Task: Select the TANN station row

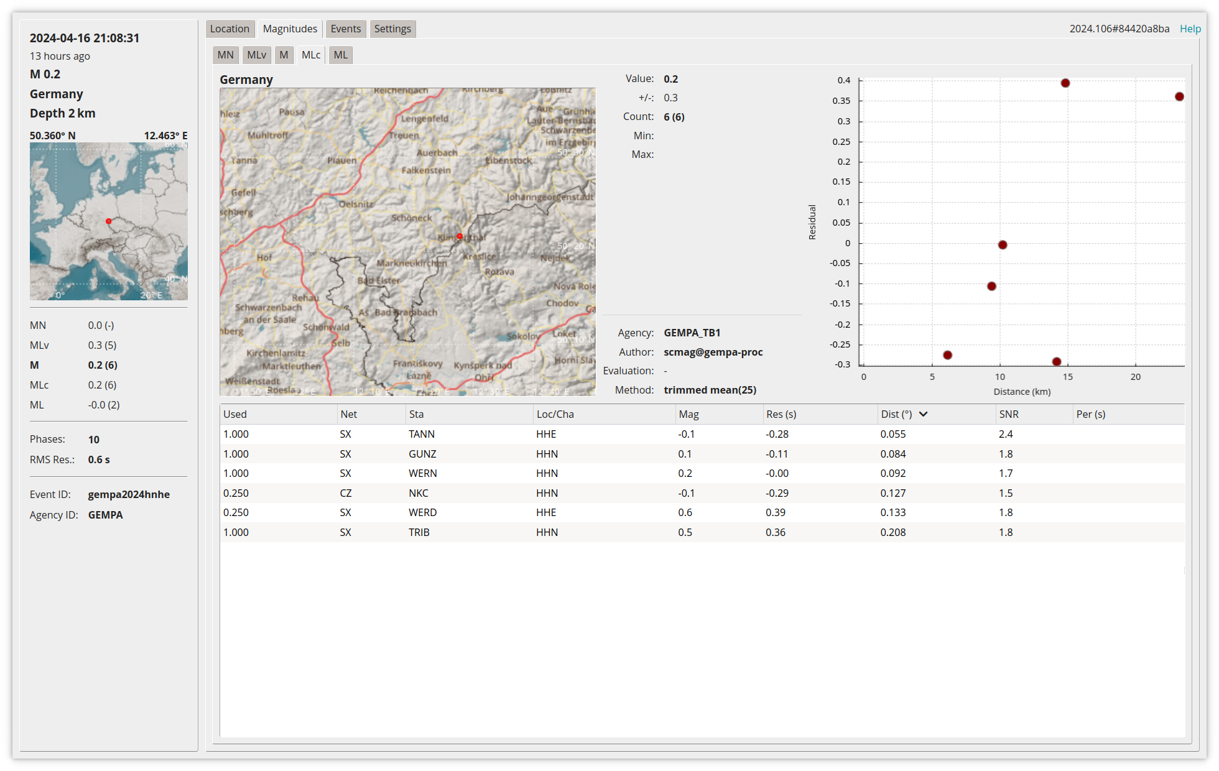Action: pyautogui.click(x=421, y=434)
